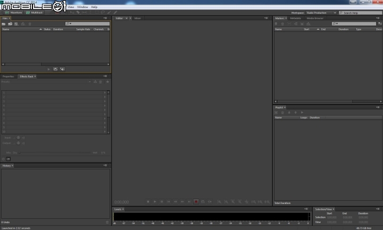This screenshot has width=383, height=230.
Task: Expand effect slot 5 arrow in Effects Rack
Action: pos(105,110)
